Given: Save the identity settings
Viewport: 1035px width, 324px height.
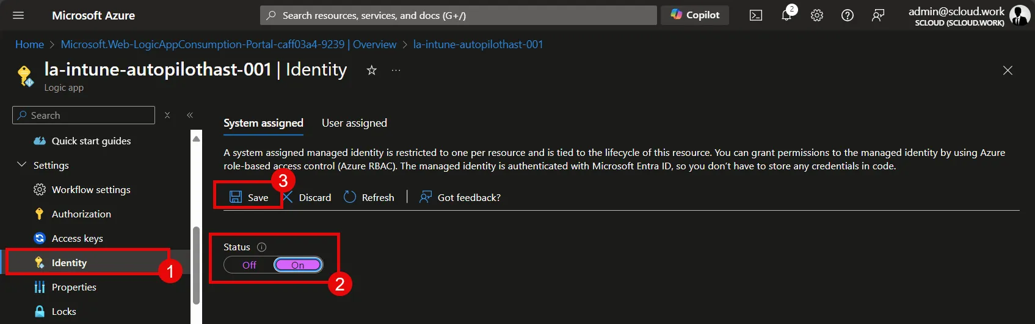Looking at the screenshot, I should coord(249,197).
